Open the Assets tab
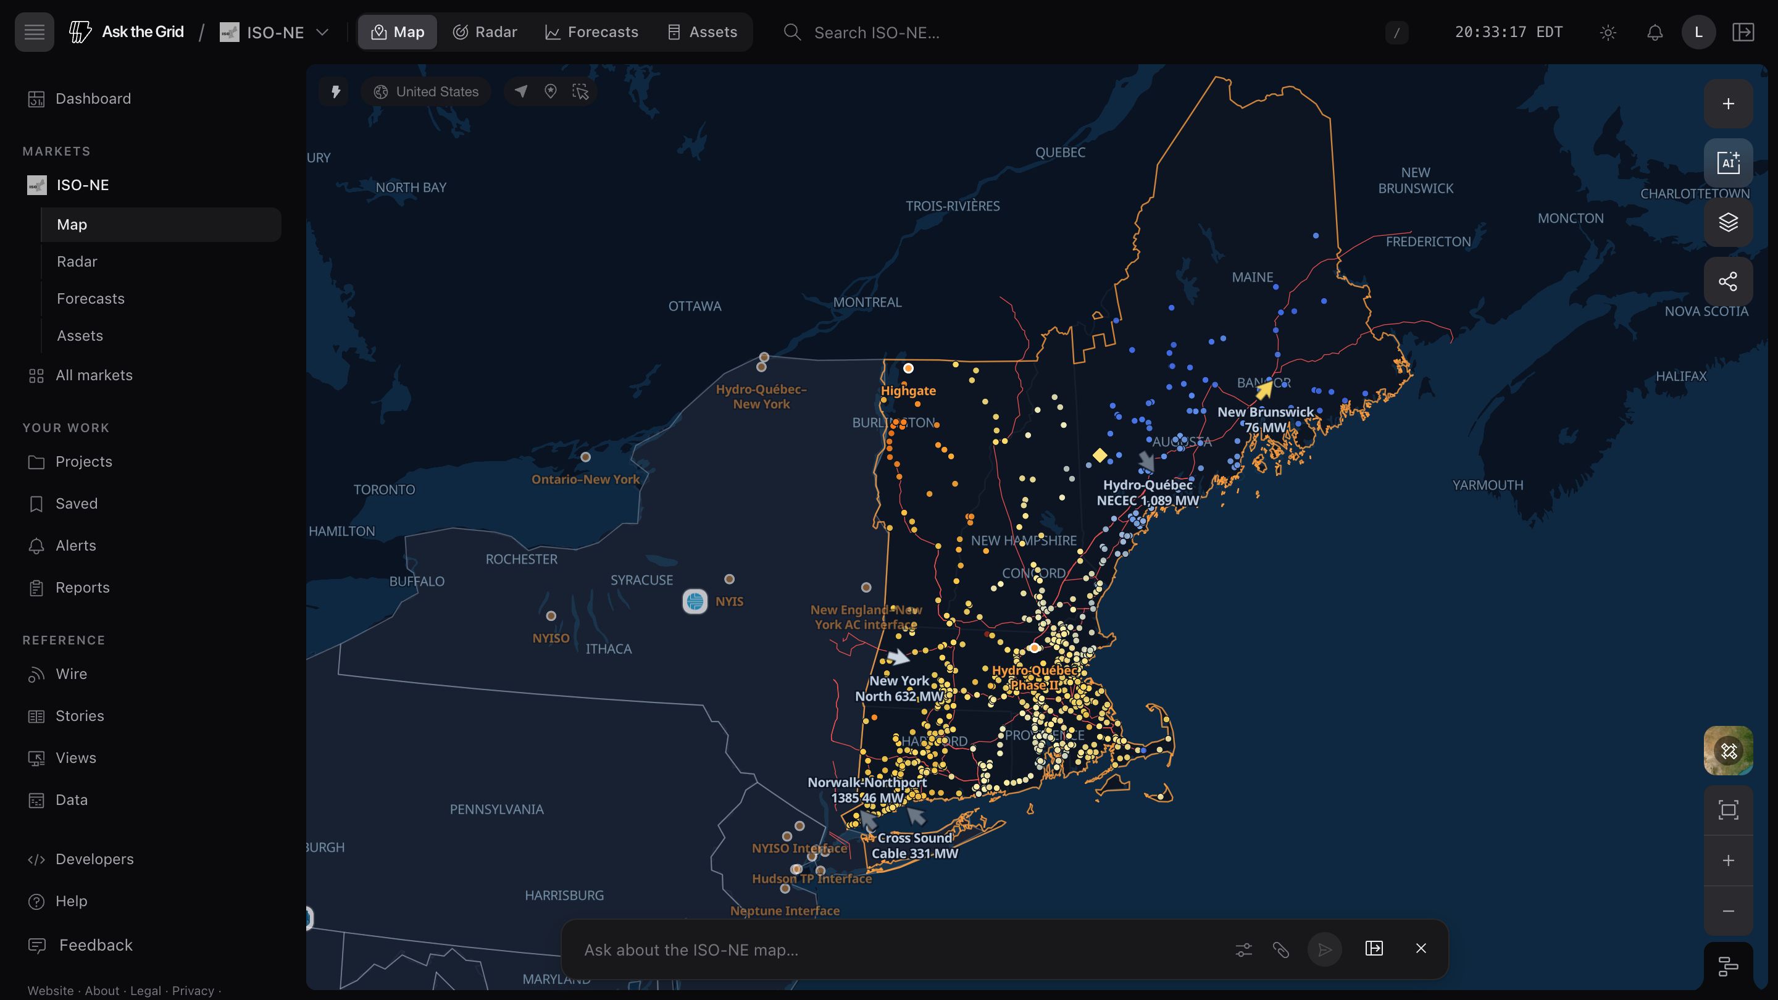This screenshot has height=1000, width=1778. coord(703,31)
